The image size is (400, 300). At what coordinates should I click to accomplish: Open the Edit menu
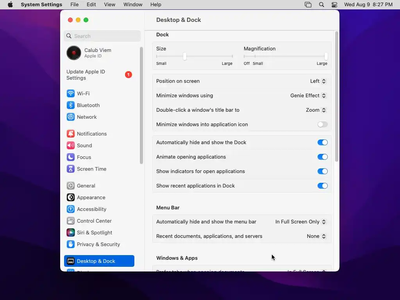91,5
